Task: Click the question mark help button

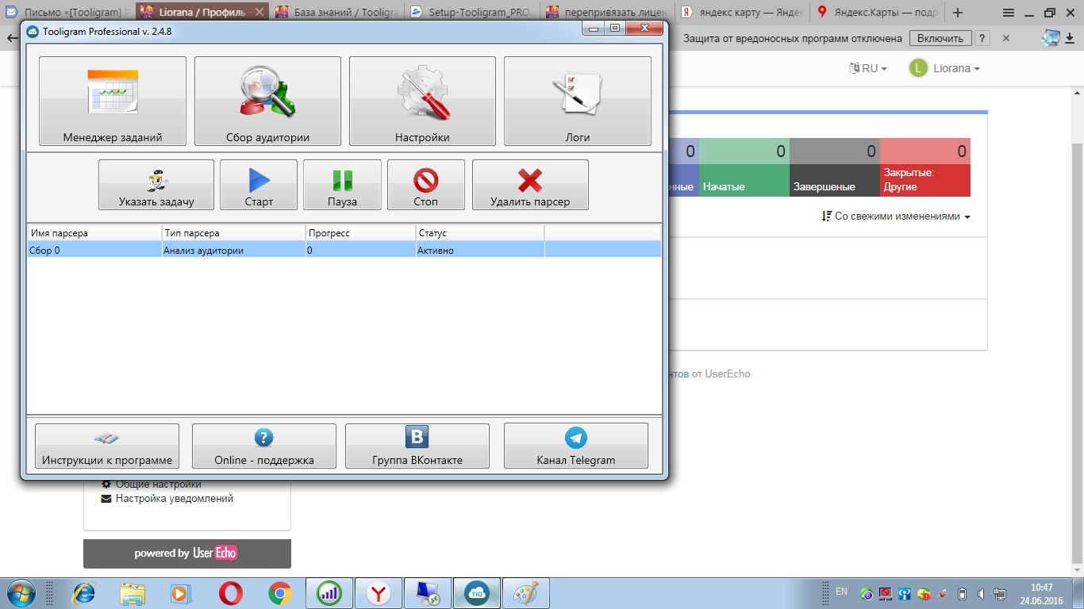Action: 982,38
